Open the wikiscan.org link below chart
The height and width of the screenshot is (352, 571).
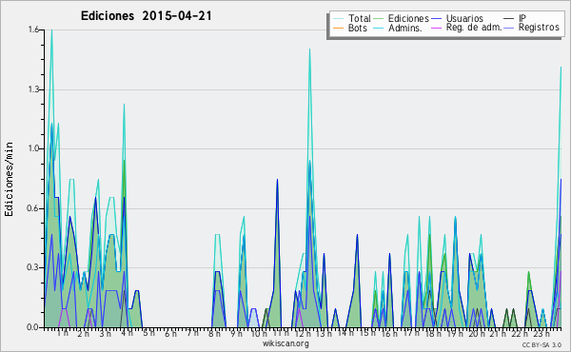coord(285,343)
